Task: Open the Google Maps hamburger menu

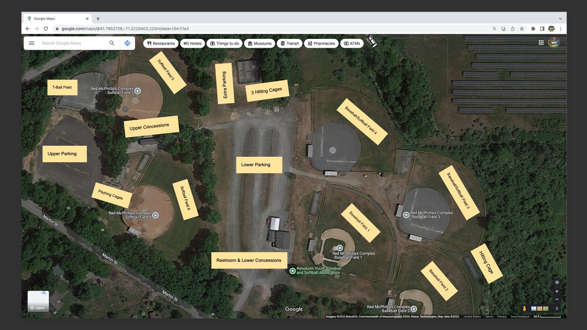Action: click(31, 43)
